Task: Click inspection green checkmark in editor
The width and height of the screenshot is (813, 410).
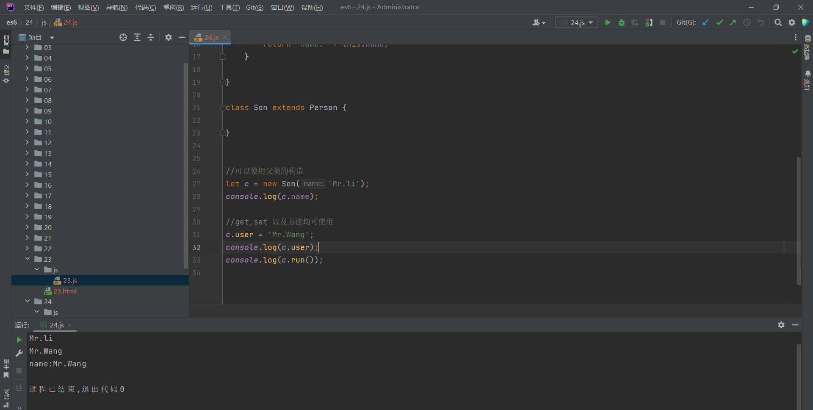Action: tap(795, 51)
